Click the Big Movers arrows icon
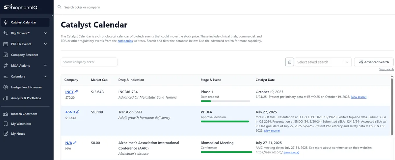Viewport: 395px width, 160px height. point(5,33)
